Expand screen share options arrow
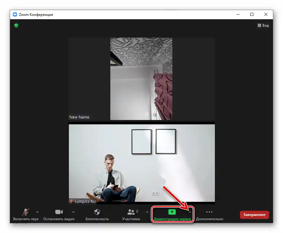The image size is (283, 233). pos(190,212)
